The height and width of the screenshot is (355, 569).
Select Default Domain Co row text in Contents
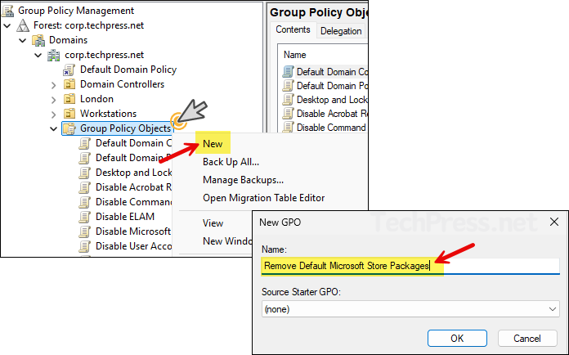pyautogui.click(x=332, y=72)
